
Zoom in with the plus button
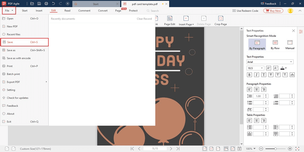click(x=290, y=149)
